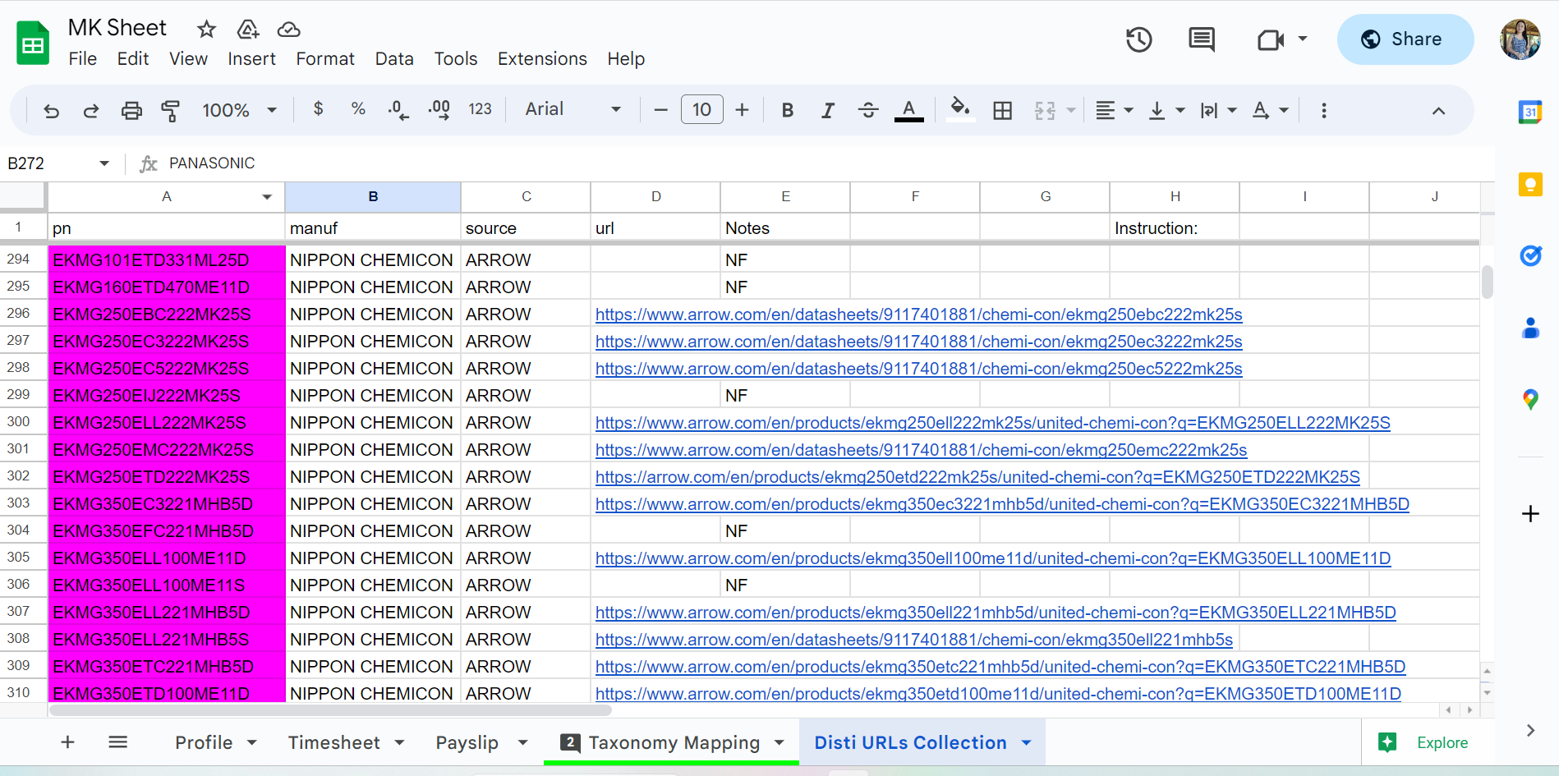Click the Undo arrow icon
This screenshot has height=776, width=1559.
click(51, 110)
